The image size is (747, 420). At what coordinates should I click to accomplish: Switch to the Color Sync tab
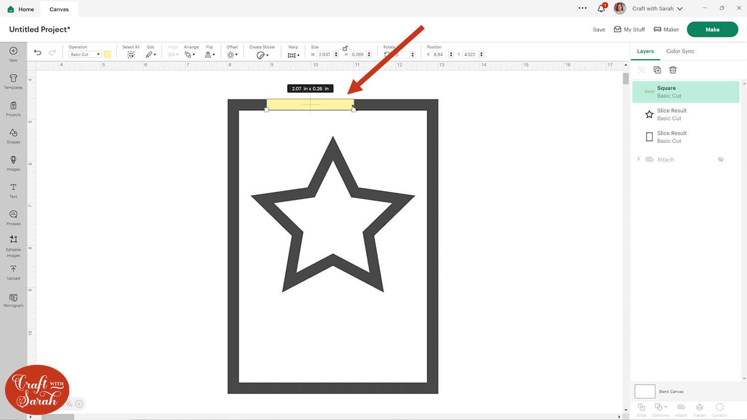(680, 51)
